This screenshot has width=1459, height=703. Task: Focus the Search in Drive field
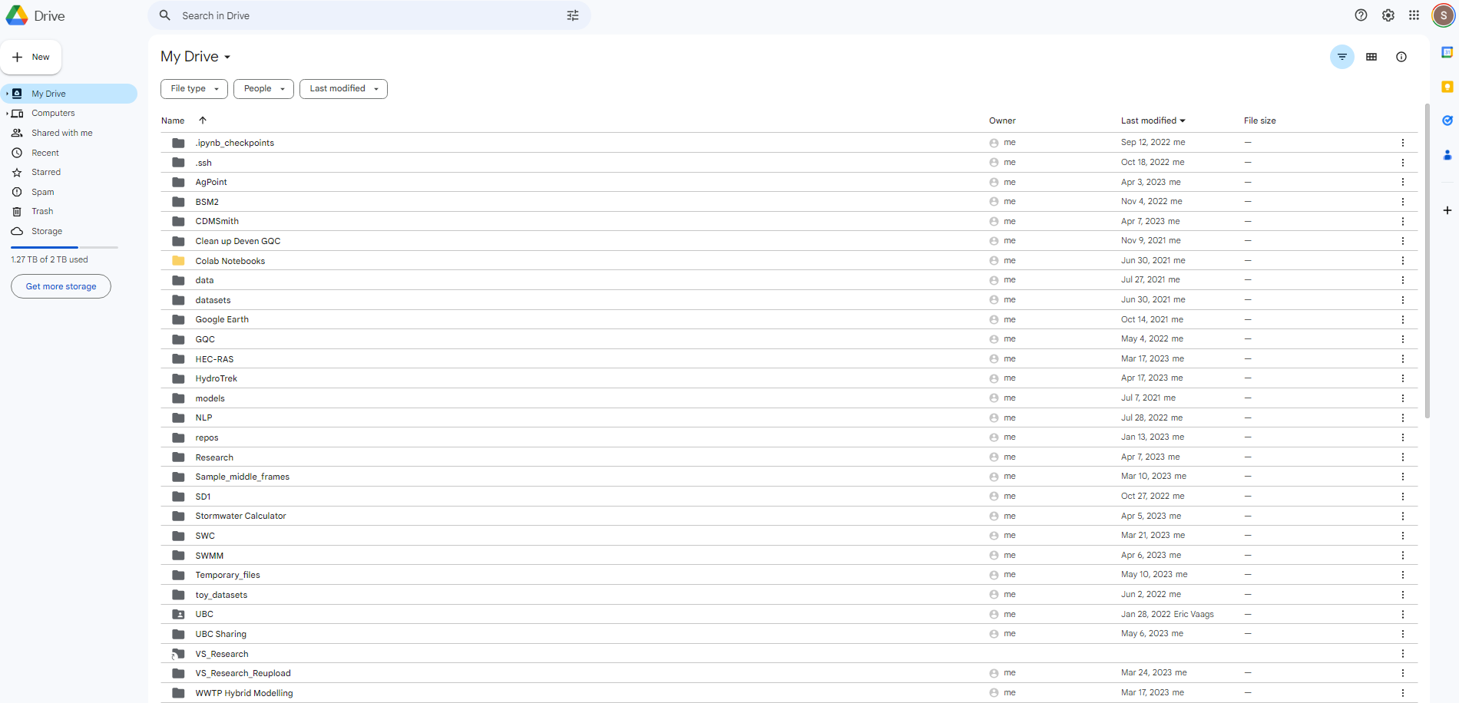369,15
